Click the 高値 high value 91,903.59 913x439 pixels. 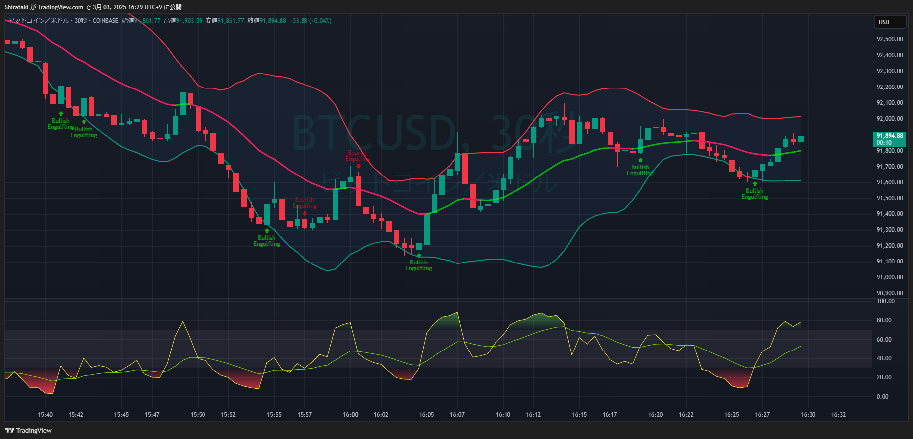(x=189, y=21)
